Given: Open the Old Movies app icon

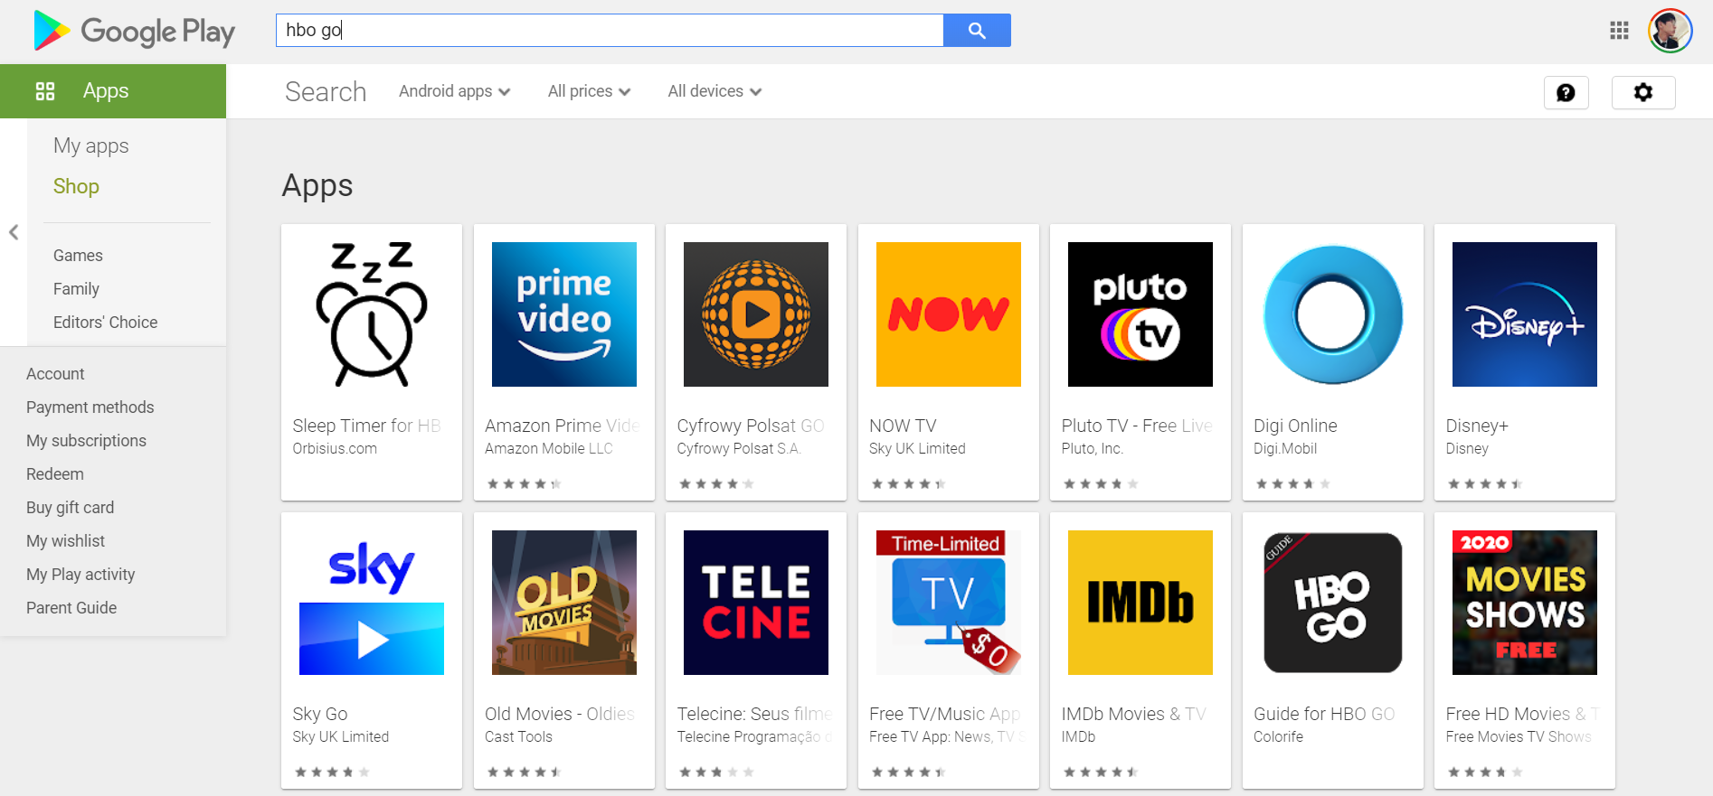Looking at the screenshot, I should click(x=564, y=603).
